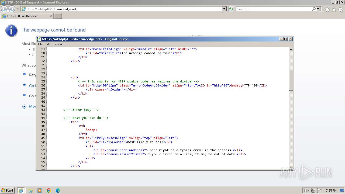
Task: Launch Google Chrome from taskbar
Action: pyautogui.click(x=49, y=190)
